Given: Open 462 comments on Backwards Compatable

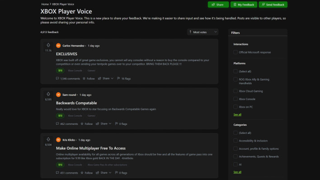Looking at the screenshot, I should pos(67,123).
